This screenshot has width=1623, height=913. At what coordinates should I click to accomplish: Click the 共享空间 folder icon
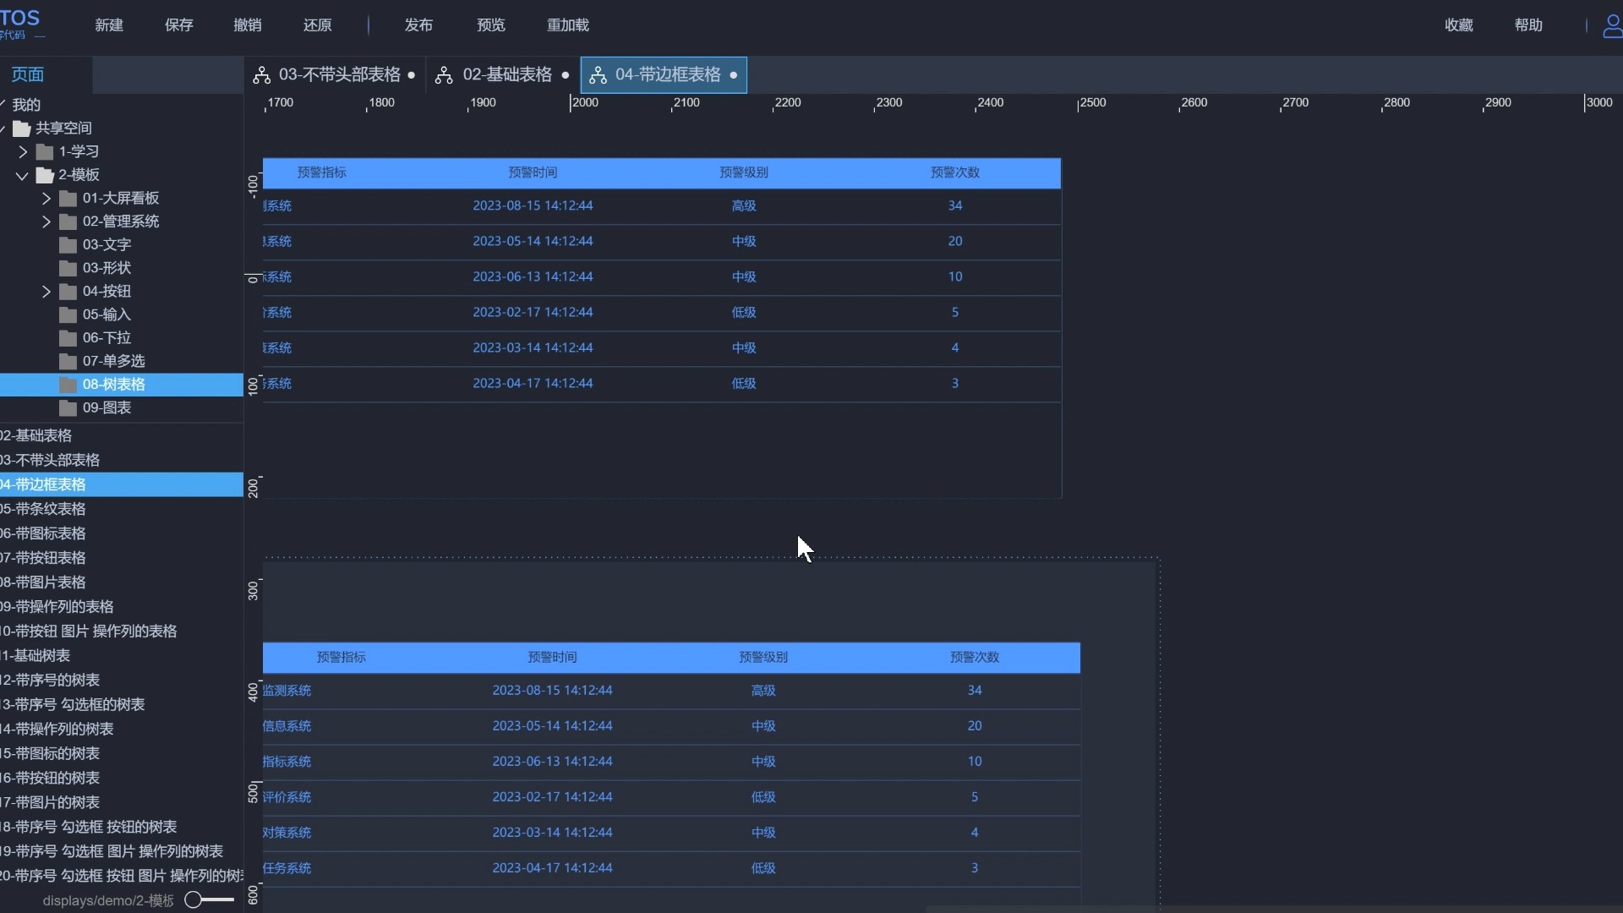[x=22, y=128]
